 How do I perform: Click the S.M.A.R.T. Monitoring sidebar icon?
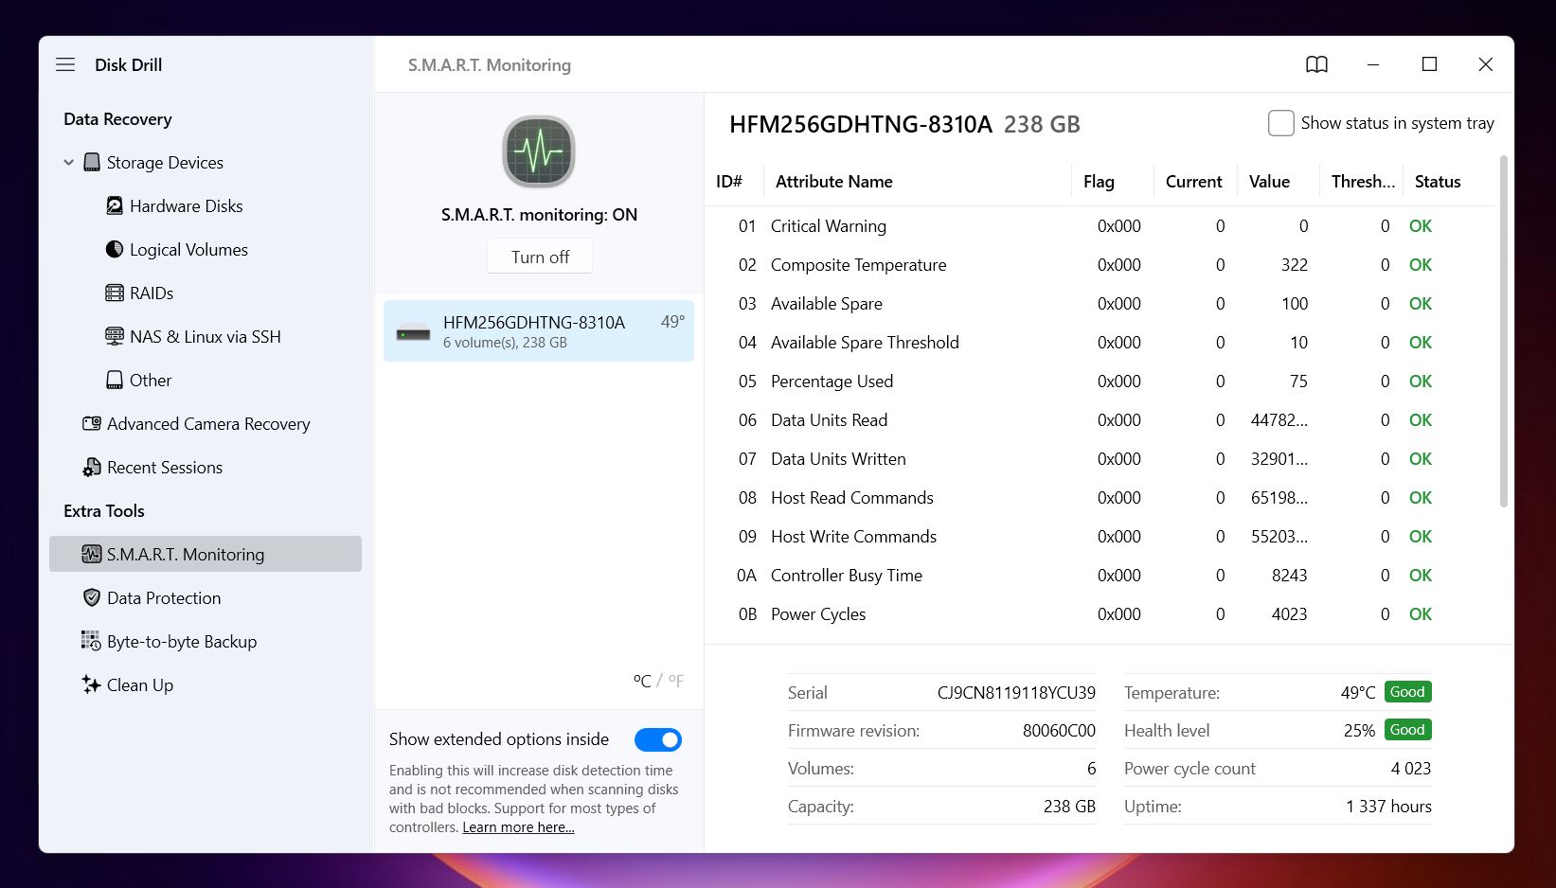[x=92, y=554]
